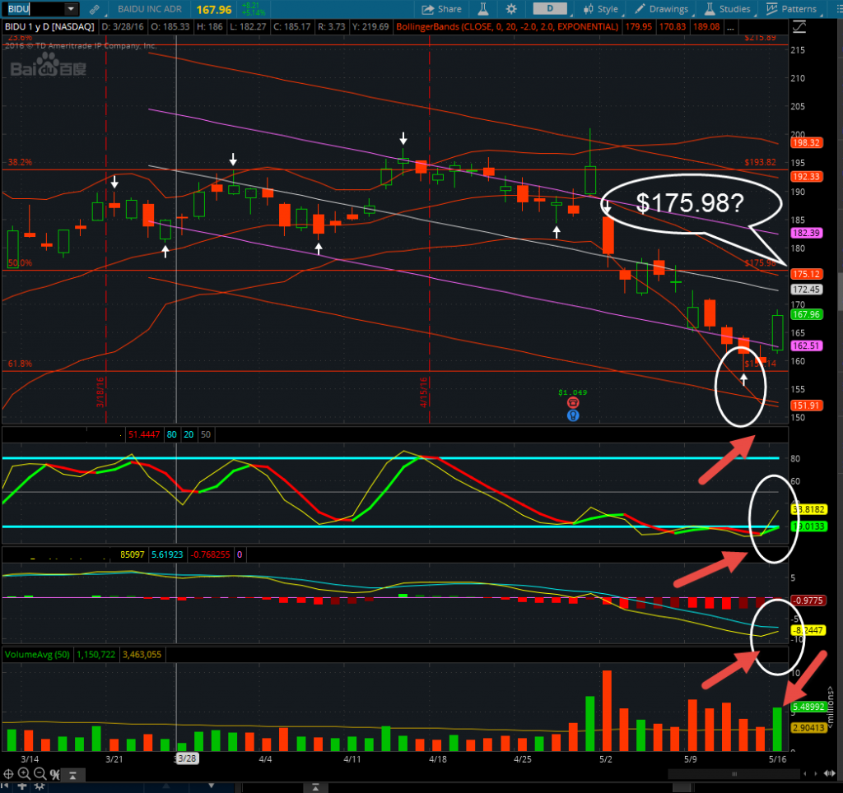843x793 pixels.
Task: Click the plus icon in bottom-left strip
Action: (x=22, y=786)
